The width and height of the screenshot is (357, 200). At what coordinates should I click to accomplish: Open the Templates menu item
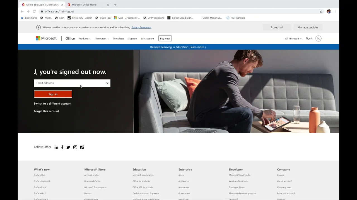click(x=119, y=39)
